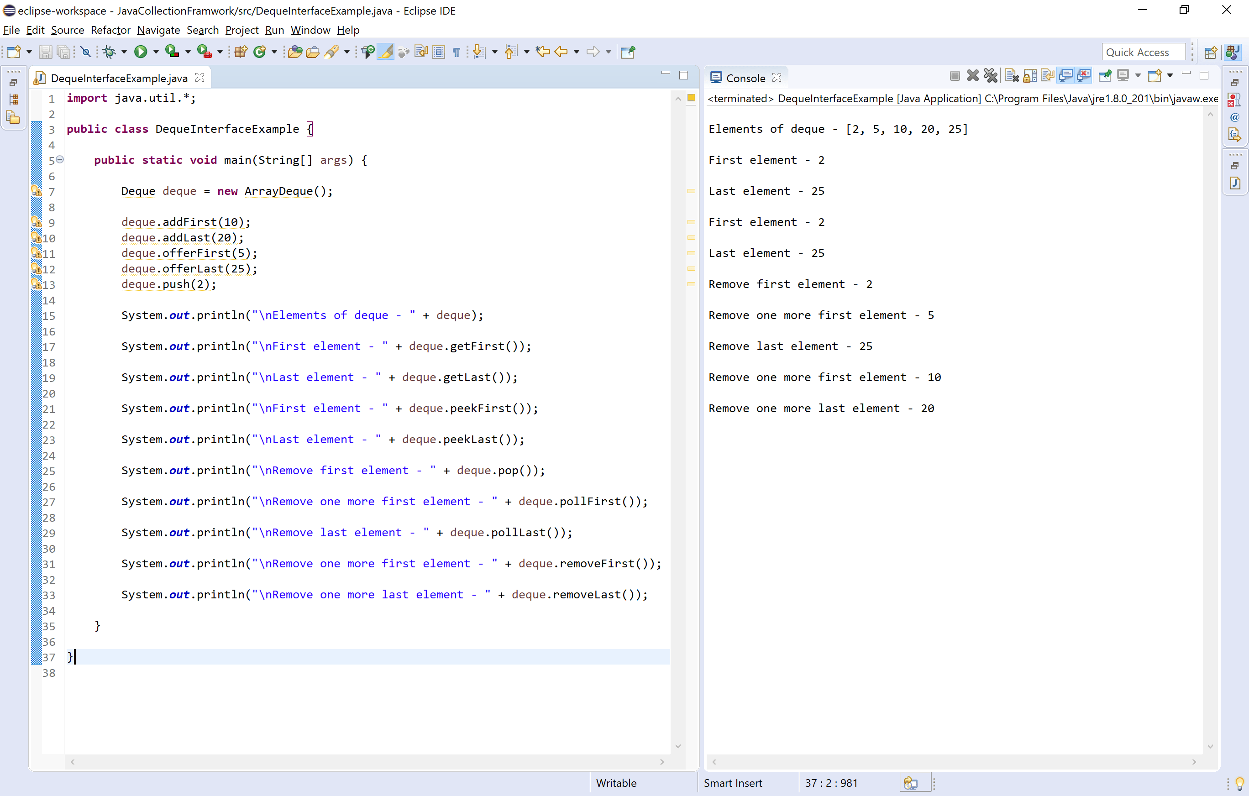Screen dimensions: 1249x796
Task: Open the Open Console dropdown arrow
Action: pyautogui.click(x=1170, y=76)
